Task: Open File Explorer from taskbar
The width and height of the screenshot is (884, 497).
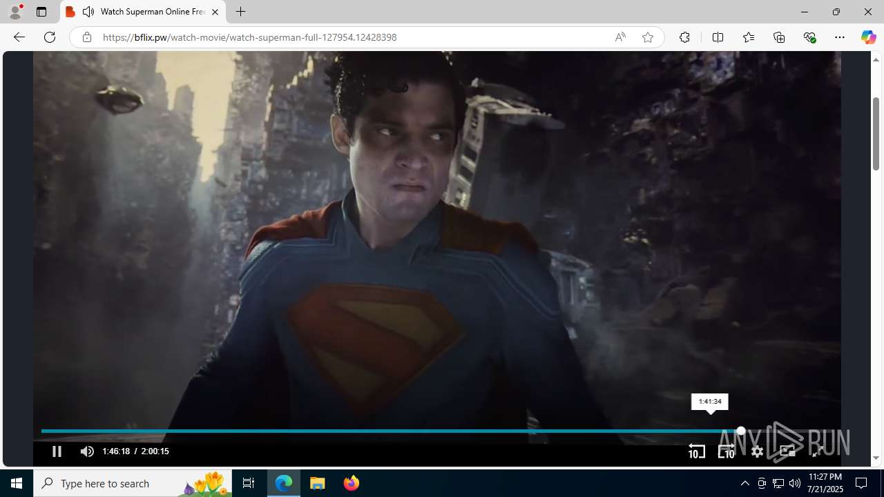Action: coord(317,483)
